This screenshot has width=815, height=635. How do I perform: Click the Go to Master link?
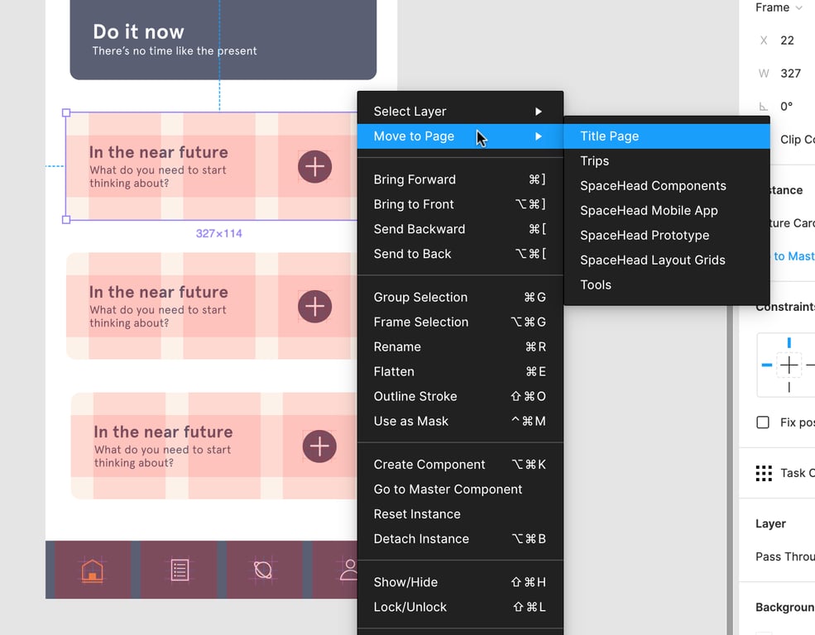(x=793, y=256)
